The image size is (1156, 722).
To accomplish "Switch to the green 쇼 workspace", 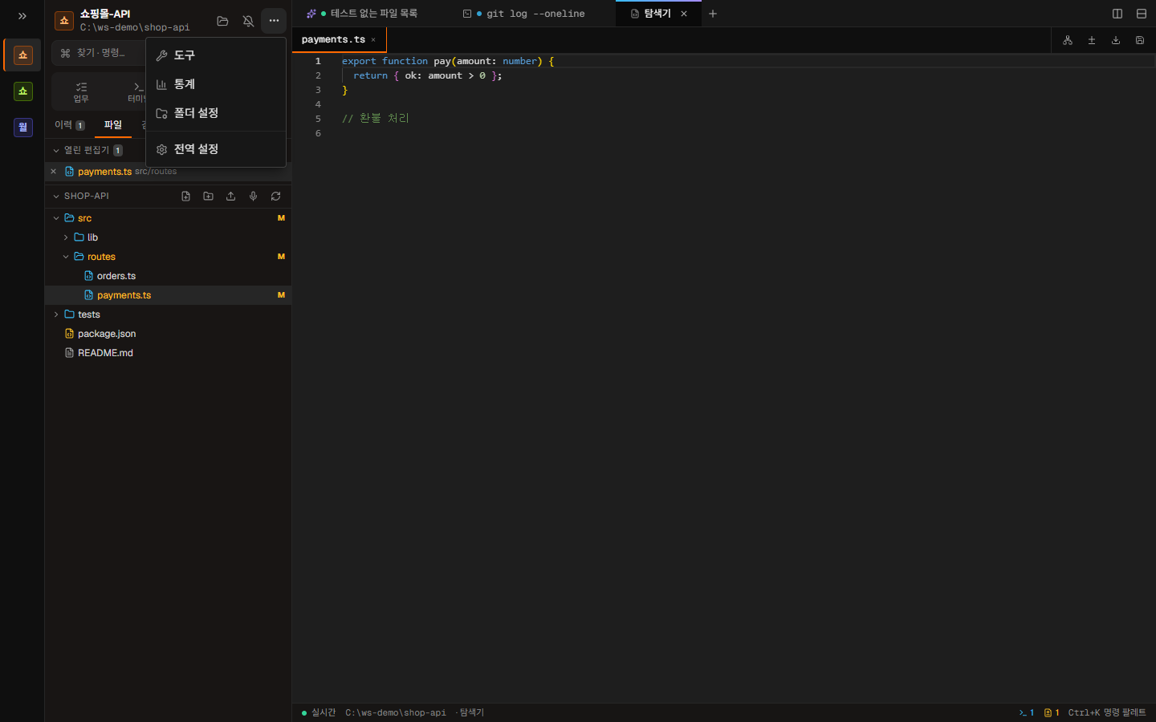I will click(23, 91).
